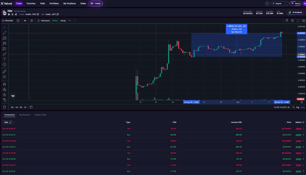Toggle hide all drawings eye icon
Viewport: 306px width, 175px height.
pyautogui.click(x=4, y=100)
